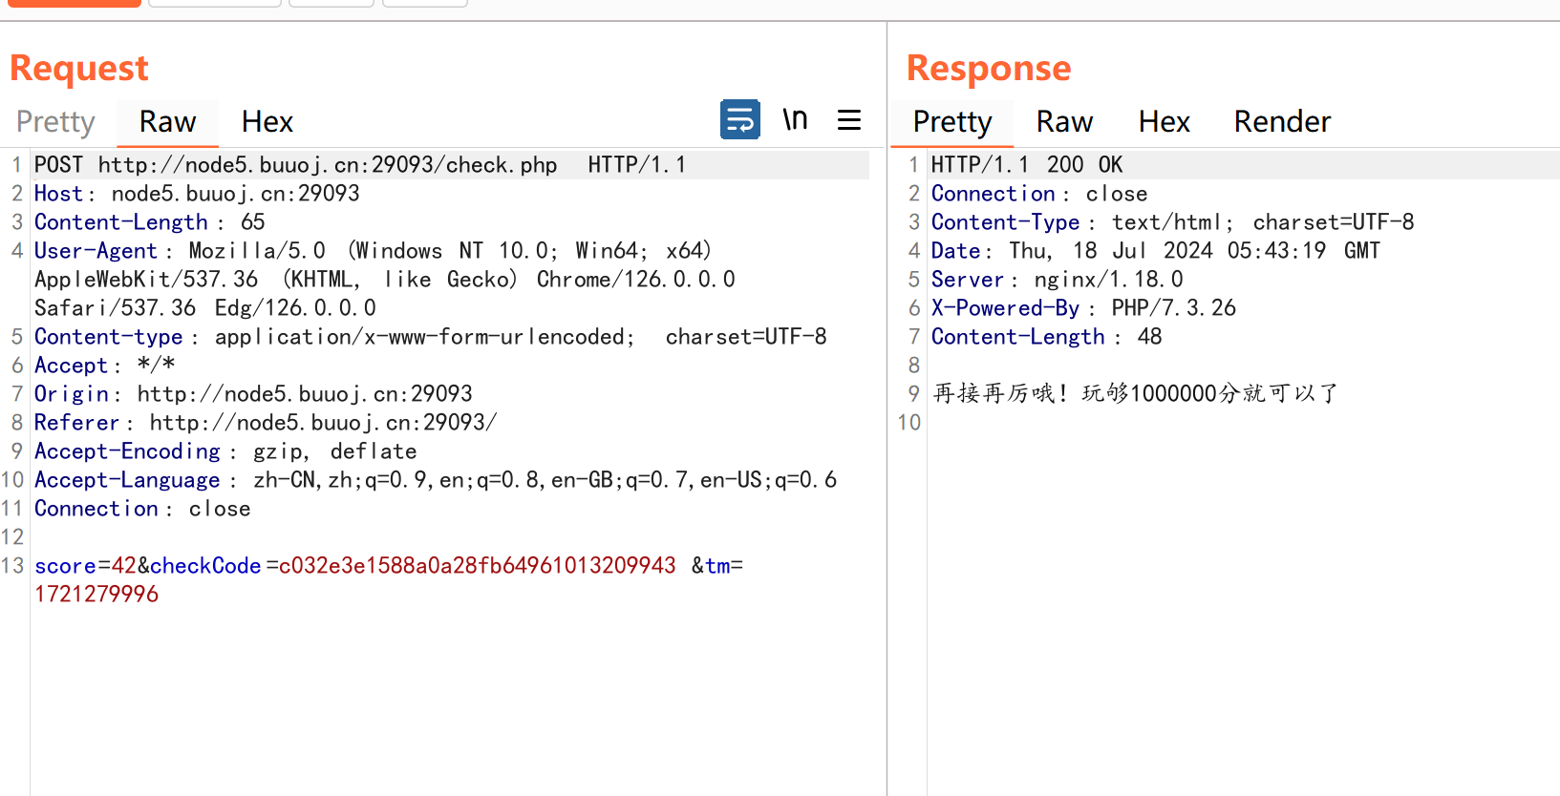Select Response Pretty tab
This screenshot has width=1560, height=796.
(x=952, y=122)
